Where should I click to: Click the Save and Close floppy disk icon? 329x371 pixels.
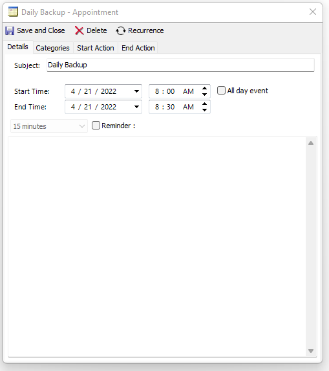[x=10, y=31]
